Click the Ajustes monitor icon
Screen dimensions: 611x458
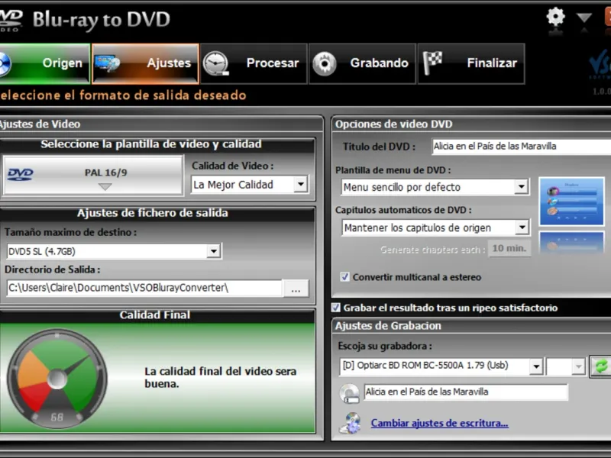107,63
